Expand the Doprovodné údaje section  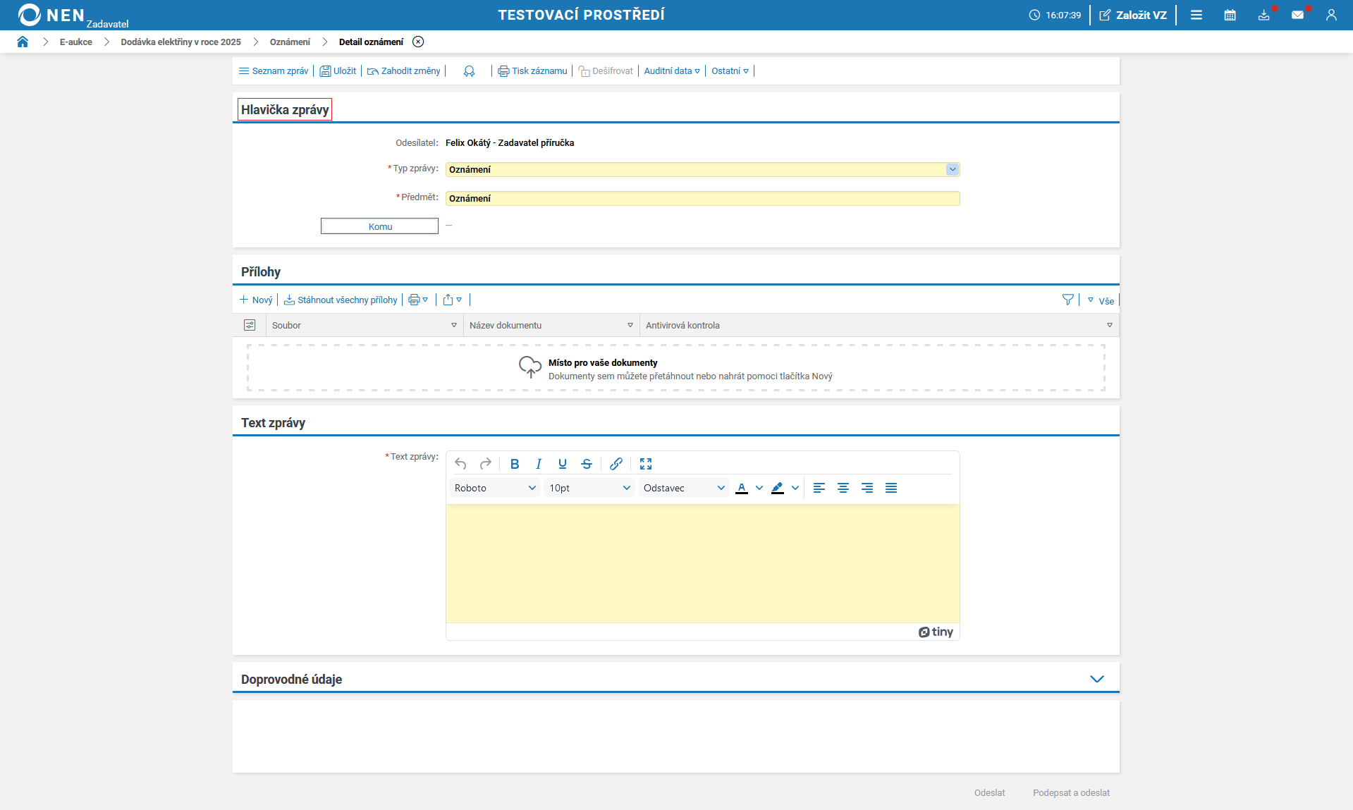1096,680
